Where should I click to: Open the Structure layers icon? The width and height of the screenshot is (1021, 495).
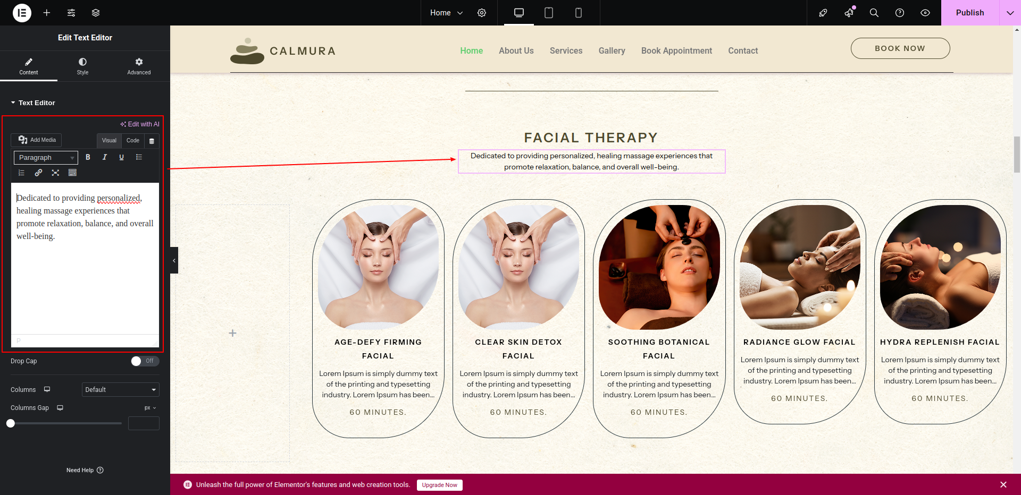pyautogui.click(x=96, y=13)
